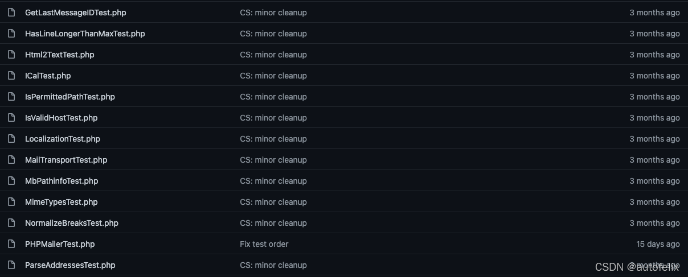688x277 pixels.
Task: Open IsPermittedPathTest.php file
Action: pos(70,97)
